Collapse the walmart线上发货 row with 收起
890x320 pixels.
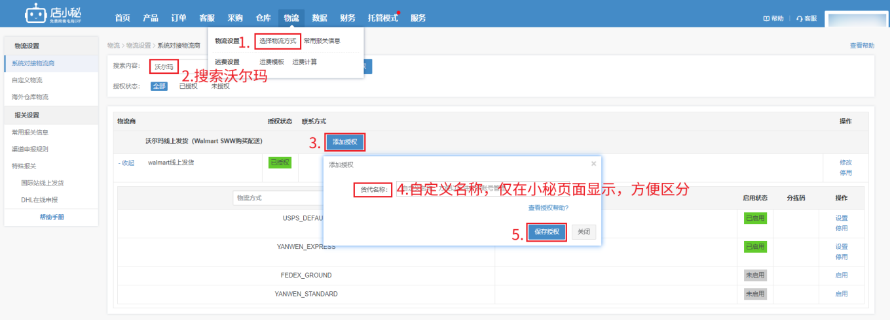click(127, 163)
